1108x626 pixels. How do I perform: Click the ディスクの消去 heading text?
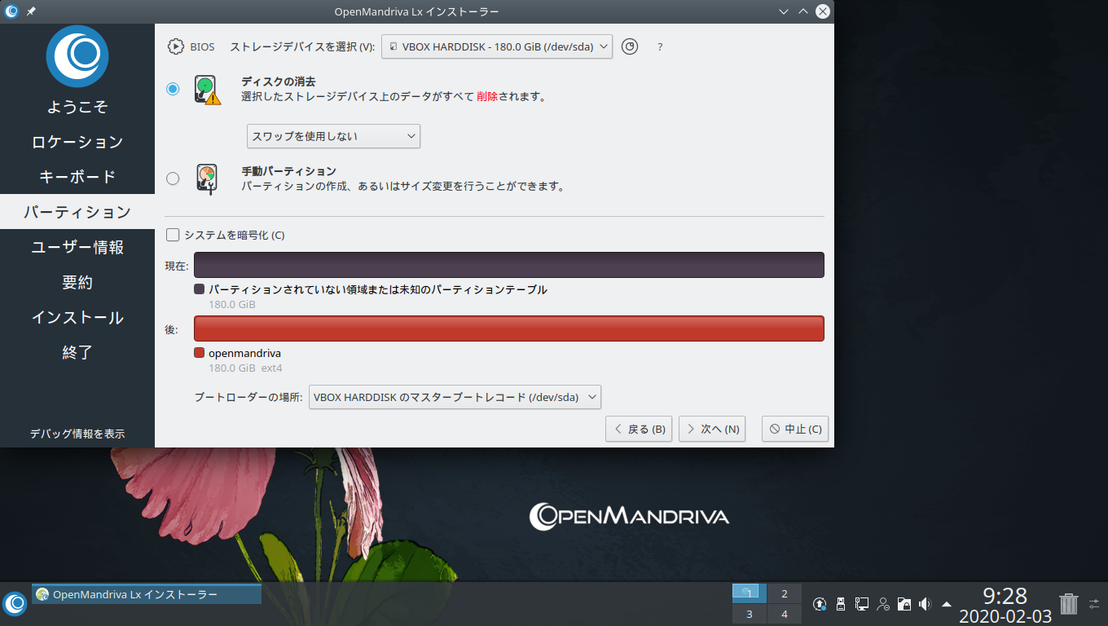click(x=278, y=82)
